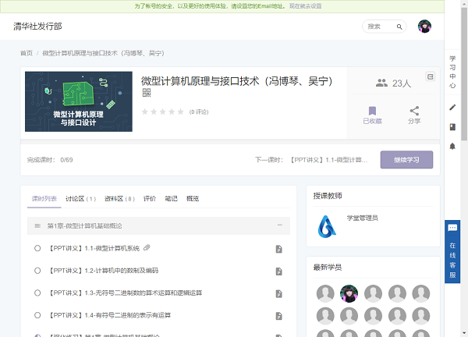
Task: Select status circle for lesson 1.3
Action: (37, 293)
